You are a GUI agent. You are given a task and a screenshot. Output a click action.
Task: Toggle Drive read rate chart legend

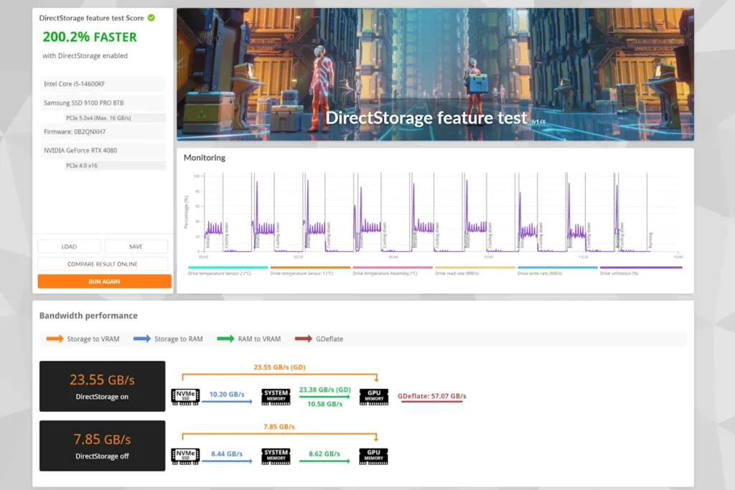[475, 270]
